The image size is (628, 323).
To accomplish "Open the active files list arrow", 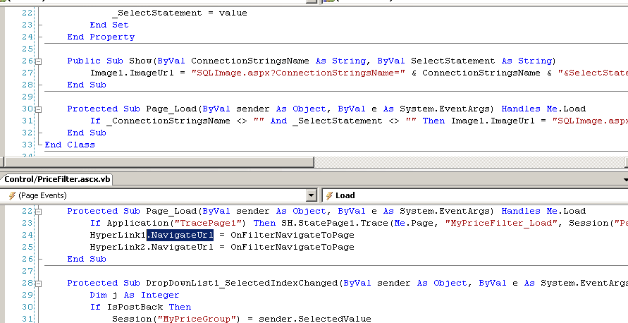I will [626, 180].
